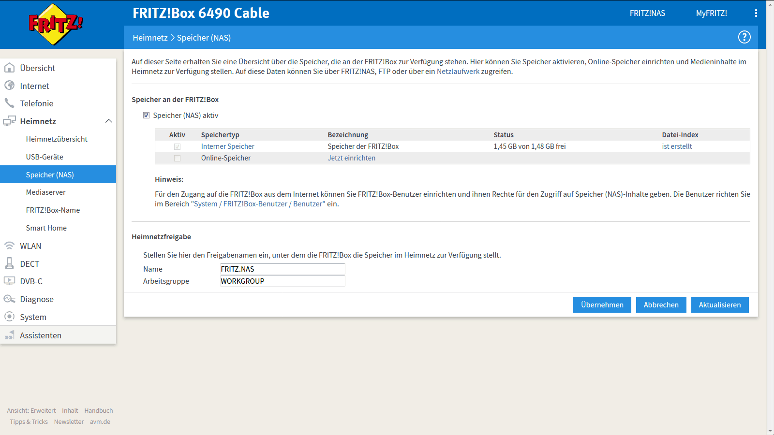
Task: Open the Newsletter footer link
Action: tap(69, 422)
